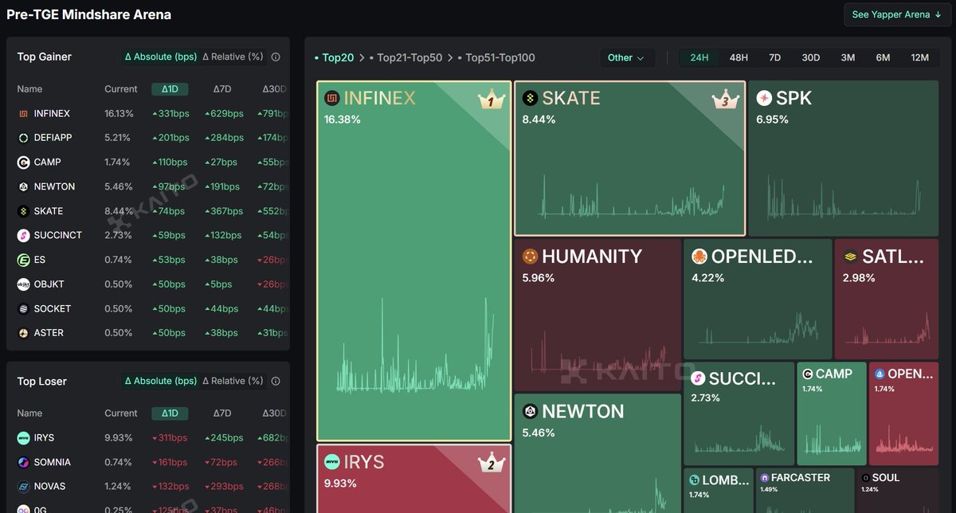Click See Yapper Arena button
The image size is (956, 513).
(895, 14)
